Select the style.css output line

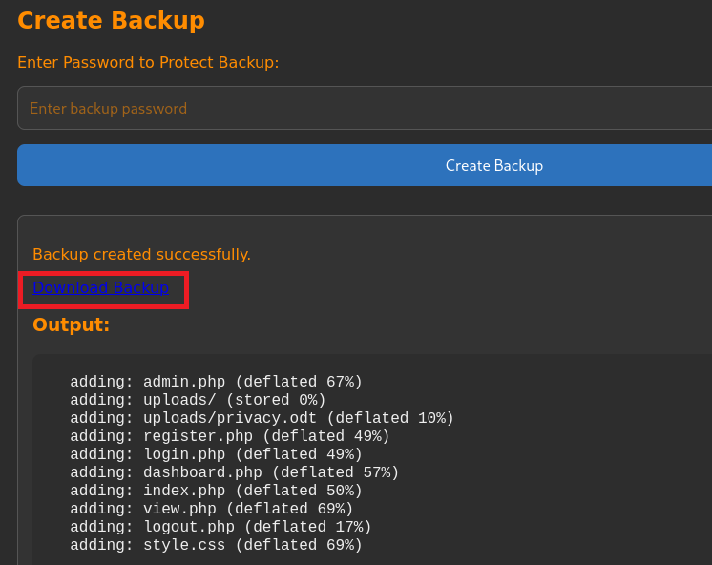216,545
